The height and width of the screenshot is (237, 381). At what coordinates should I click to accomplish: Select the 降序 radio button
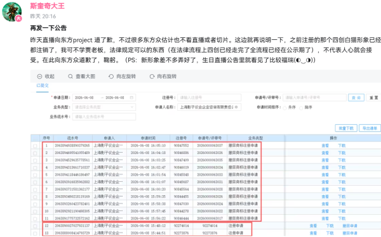(301, 108)
